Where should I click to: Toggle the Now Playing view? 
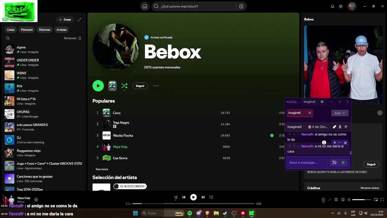pos(323,200)
